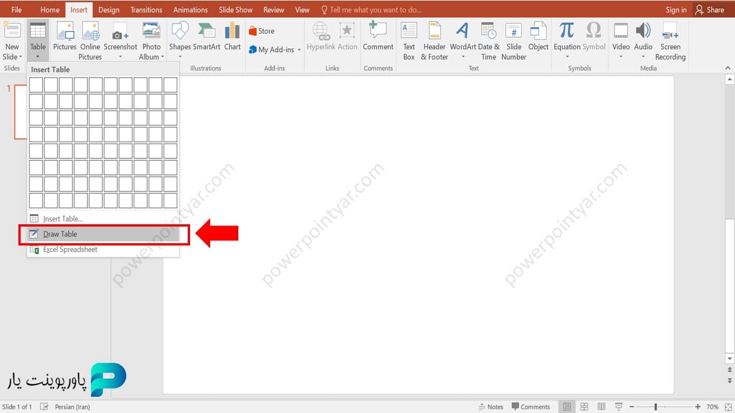Switch to the Animations tab
Image resolution: width=735 pixels, height=413 pixels.
[191, 10]
